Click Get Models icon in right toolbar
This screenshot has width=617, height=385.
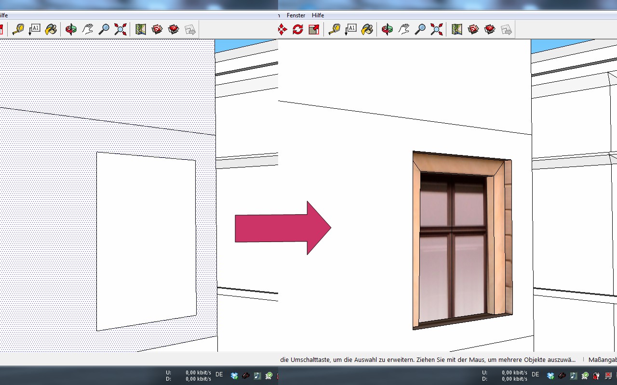473,29
